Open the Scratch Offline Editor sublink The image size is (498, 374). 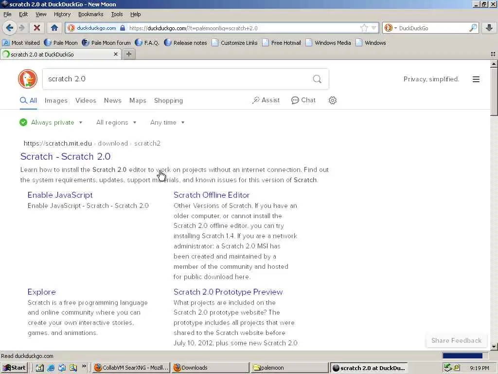point(212,195)
